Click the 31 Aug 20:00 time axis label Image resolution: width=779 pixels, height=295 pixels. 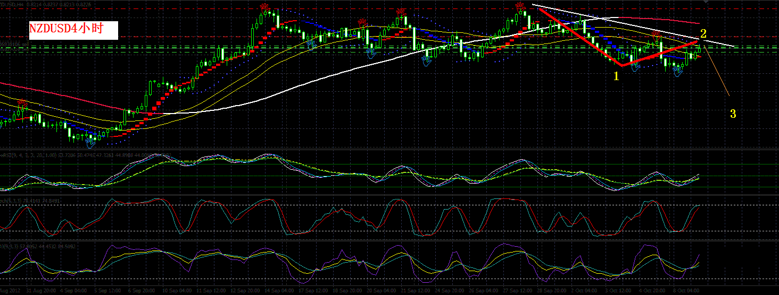[41, 290]
